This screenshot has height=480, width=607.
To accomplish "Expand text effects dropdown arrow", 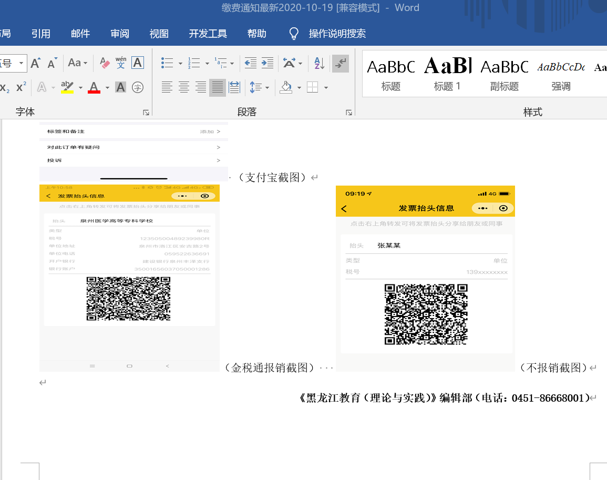I will (53, 88).
